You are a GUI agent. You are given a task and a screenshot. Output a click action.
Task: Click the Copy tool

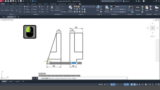26,9
